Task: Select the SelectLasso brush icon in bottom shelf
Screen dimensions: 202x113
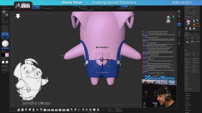Action: coord(15,110)
